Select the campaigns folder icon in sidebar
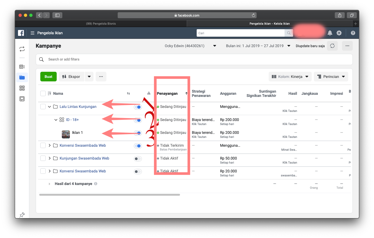Image resolution: width=374 pixels, height=238 pixels. 22,77
